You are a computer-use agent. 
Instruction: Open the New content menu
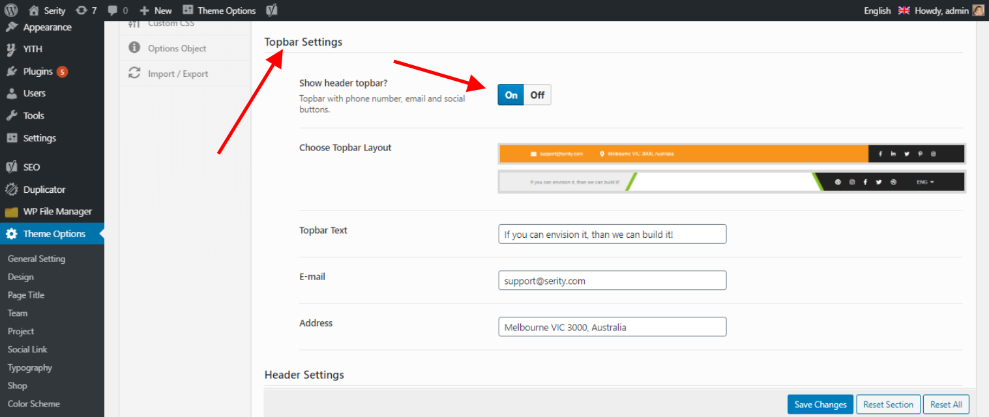pyautogui.click(x=156, y=10)
